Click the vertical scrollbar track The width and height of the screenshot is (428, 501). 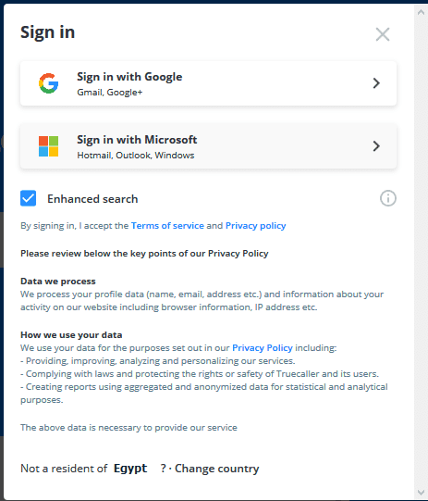pos(421,253)
